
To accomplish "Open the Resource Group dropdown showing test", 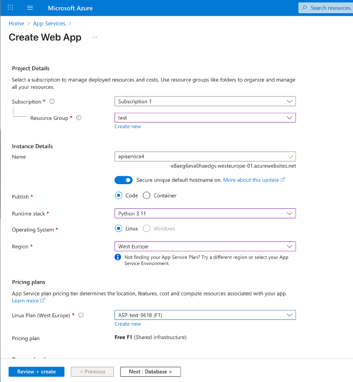I will [205, 118].
